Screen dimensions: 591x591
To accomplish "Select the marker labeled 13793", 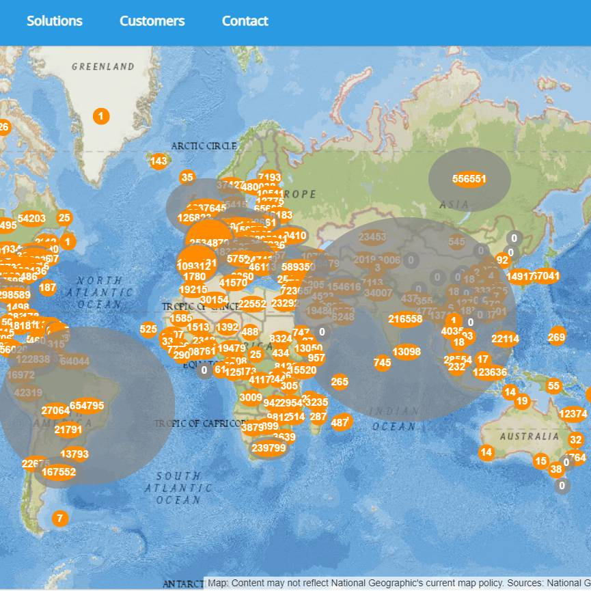I will 74,454.
